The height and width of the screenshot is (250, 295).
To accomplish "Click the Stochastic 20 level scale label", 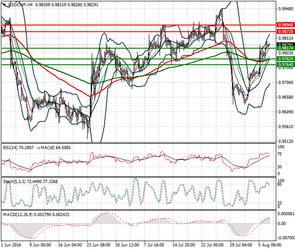I will [279, 203].
